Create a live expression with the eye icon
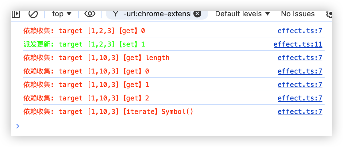This screenshot has width=343, height=147. point(90,14)
